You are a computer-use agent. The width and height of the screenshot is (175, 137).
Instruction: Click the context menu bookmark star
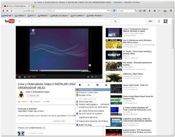pyautogui.click(x=106, y=85)
